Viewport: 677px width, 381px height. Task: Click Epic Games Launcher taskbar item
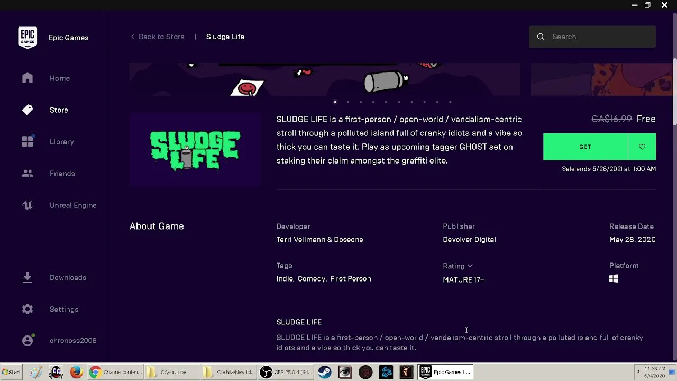pos(445,372)
